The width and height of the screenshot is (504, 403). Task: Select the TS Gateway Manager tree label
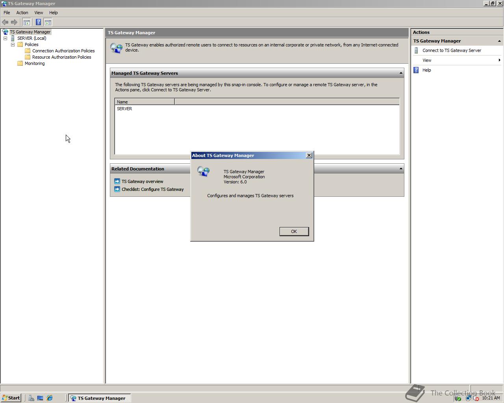pyautogui.click(x=30, y=32)
